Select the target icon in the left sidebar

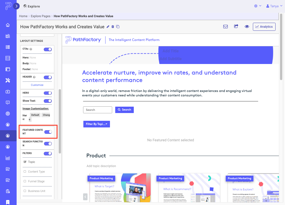[8, 114]
